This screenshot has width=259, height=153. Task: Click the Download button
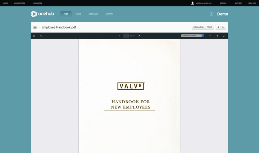[x=198, y=27]
